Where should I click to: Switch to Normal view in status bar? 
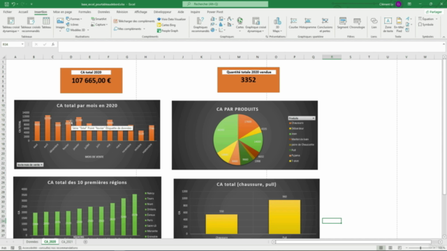tap(381, 248)
